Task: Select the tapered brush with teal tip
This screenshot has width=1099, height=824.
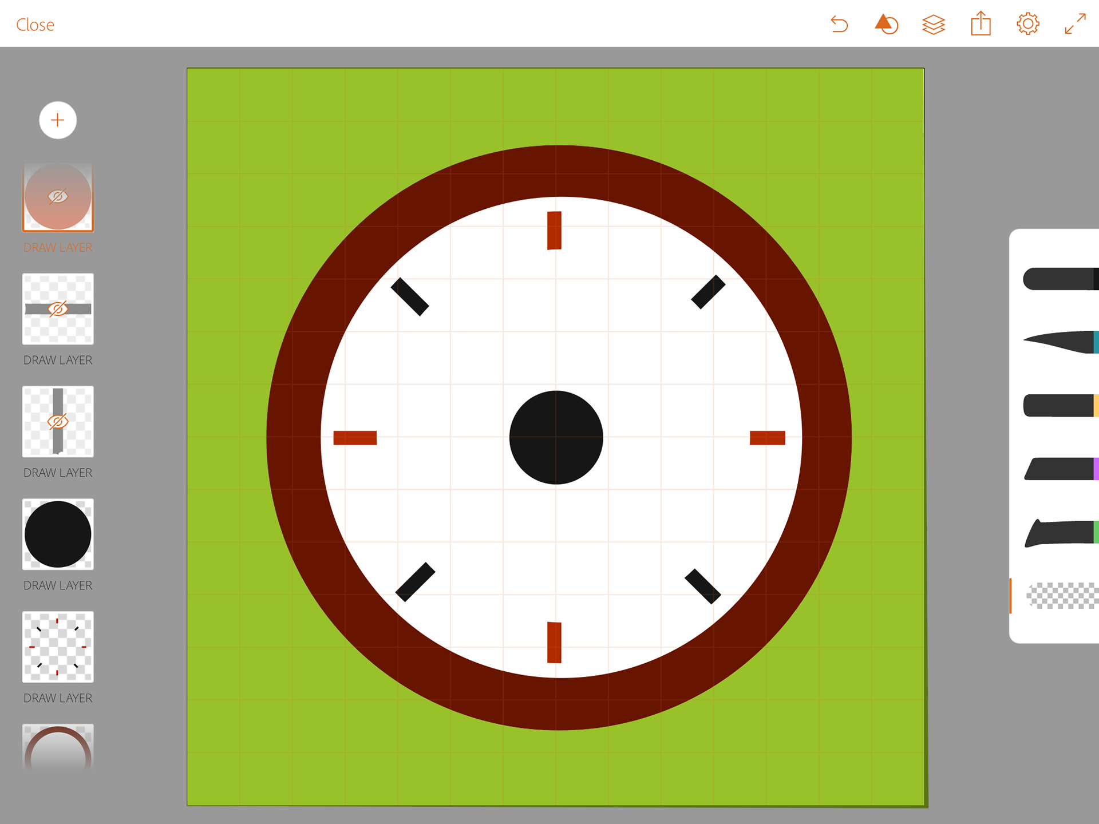Action: [x=1060, y=342]
